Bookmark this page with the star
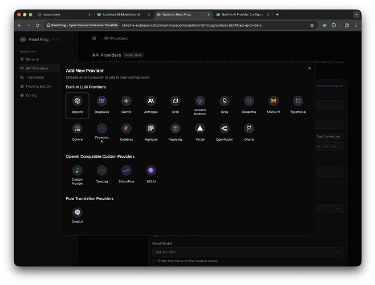Screen dimensions: 375x285 coord(312,25)
